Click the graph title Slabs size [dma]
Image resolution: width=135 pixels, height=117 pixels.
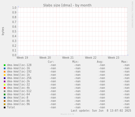click(x=58, y=5)
